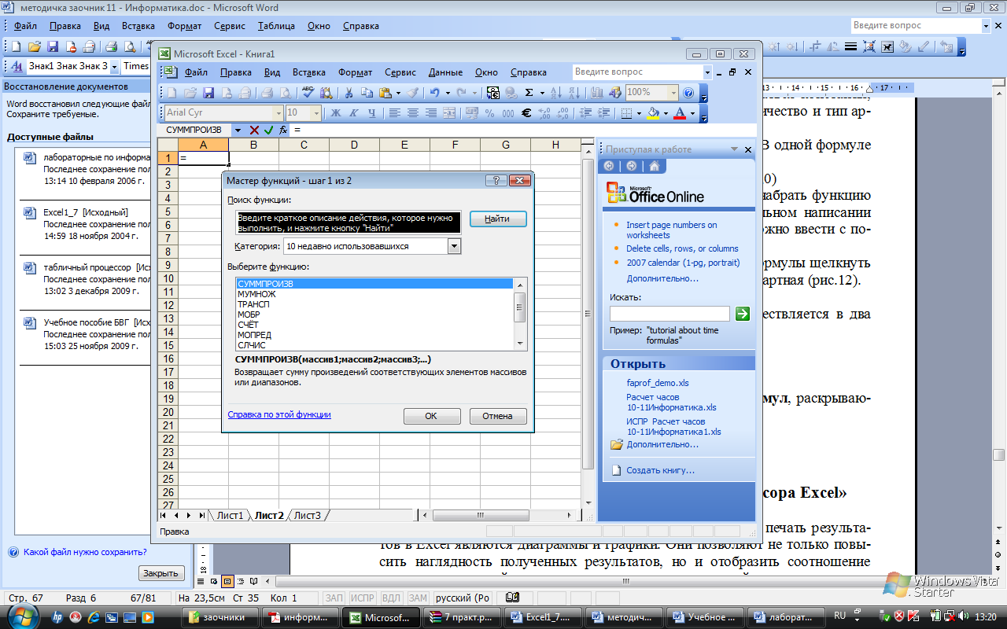
Task: Click the Найти button
Action: point(498,219)
